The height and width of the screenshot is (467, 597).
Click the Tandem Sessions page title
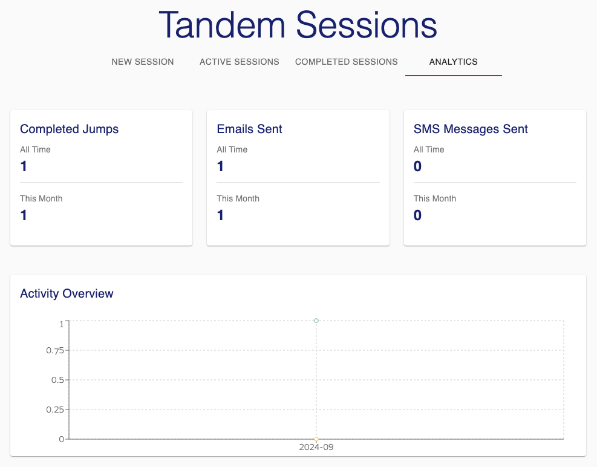[298, 26]
